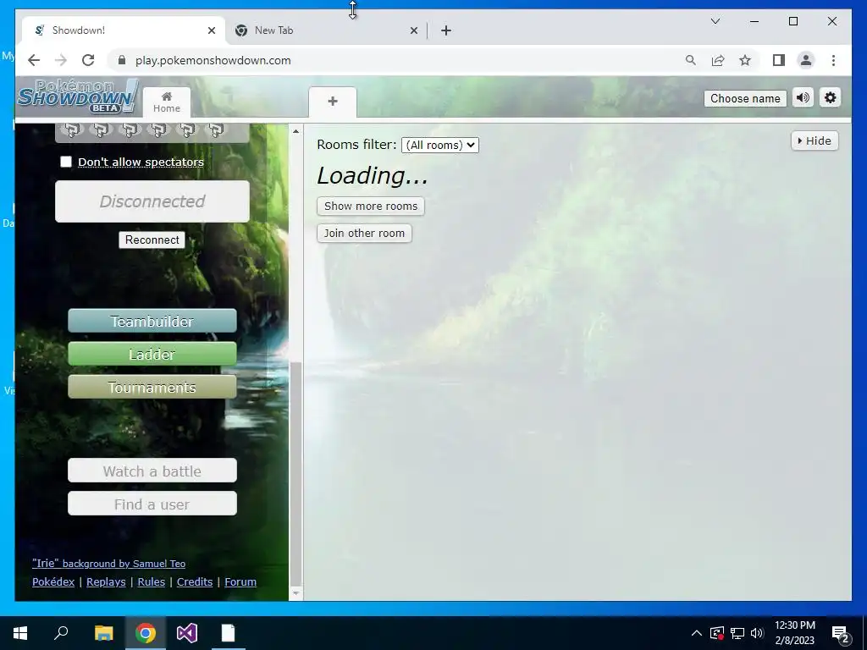
Task: View site information via the lock icon
Action: (122, 60)
